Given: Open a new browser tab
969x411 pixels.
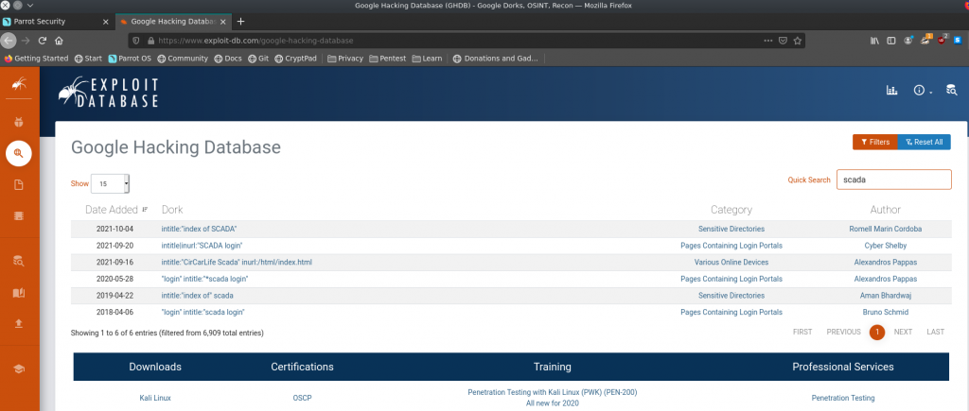Looking at the screenshot, I should [241, 21].
